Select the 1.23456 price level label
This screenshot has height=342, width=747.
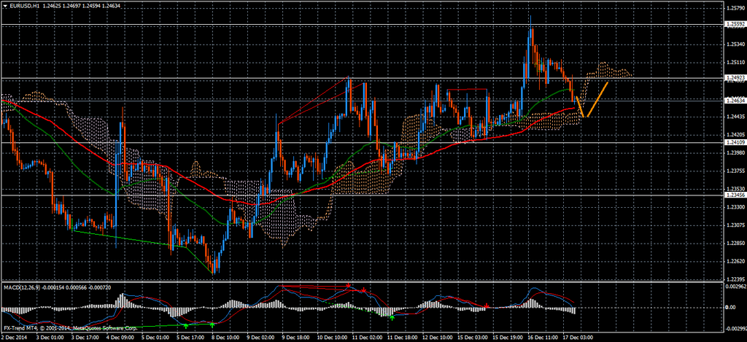point(735,195)
